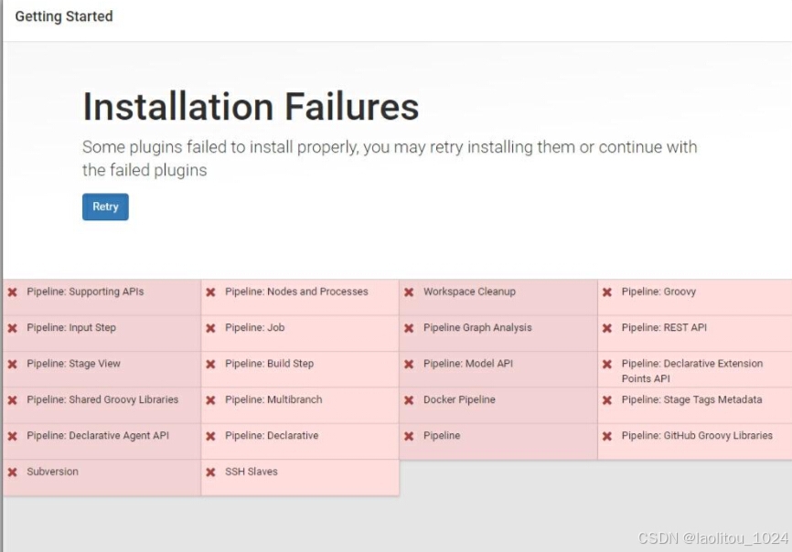Click the red X beside Pipeline: Input Step

pos(13,328)
